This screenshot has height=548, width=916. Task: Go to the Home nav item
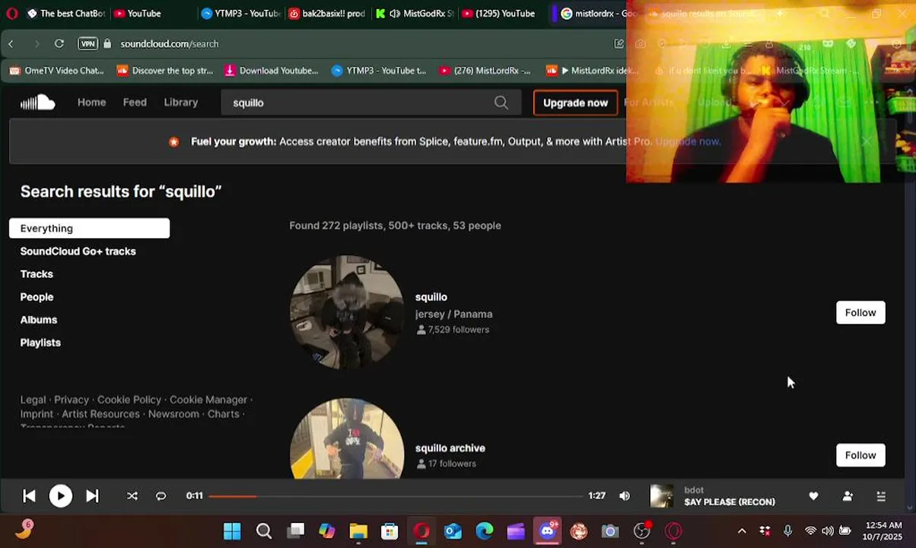[x=91, y=103]
